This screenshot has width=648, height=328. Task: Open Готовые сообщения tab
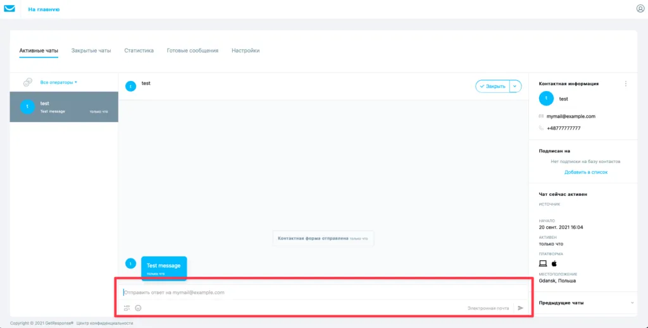(192, 51)
